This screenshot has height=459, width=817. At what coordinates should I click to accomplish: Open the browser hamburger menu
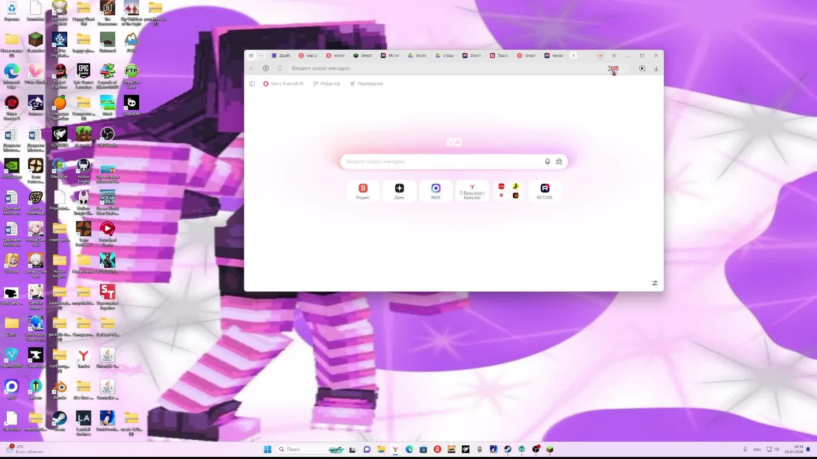(614, 56)
